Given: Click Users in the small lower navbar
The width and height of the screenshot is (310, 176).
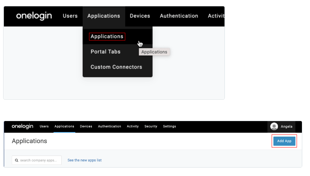Looking at the screenshot, I should pyautogui.click(x=44, y=126).
